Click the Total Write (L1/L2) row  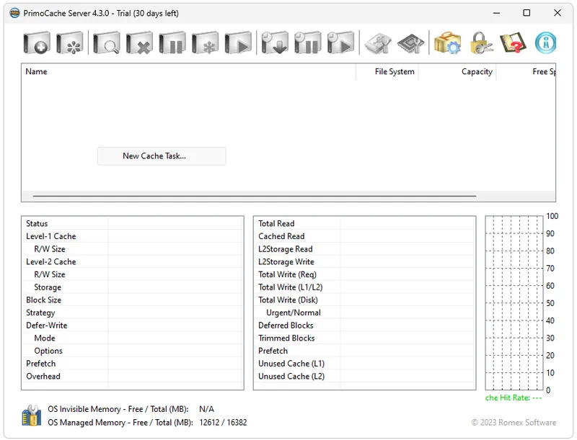[364, 287]
